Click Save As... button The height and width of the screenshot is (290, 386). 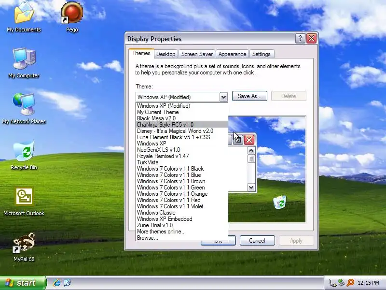coord(249,96)
